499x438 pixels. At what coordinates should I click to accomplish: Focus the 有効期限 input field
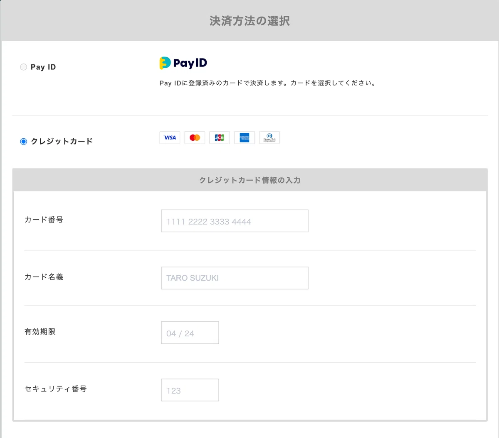click(190, 333)
